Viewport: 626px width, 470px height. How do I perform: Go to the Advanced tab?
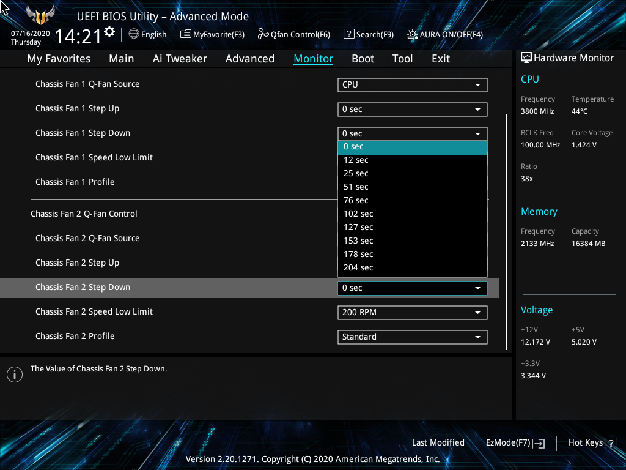coord(250,59)
